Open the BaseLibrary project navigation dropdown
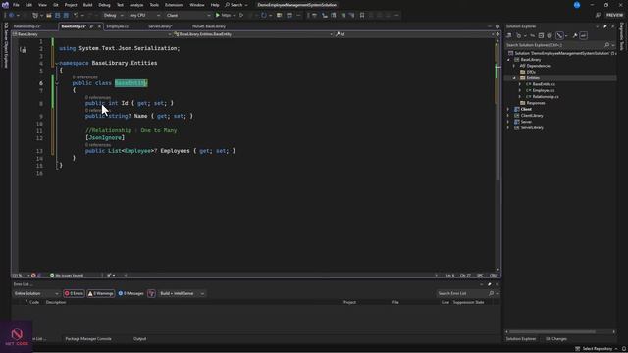The image size is (628, 353). click(91, 34)
